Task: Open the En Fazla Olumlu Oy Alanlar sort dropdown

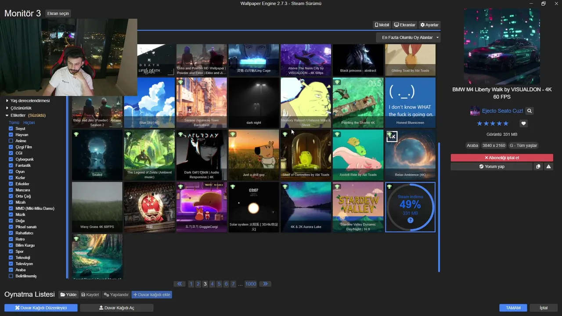Action: pos(408,37)
